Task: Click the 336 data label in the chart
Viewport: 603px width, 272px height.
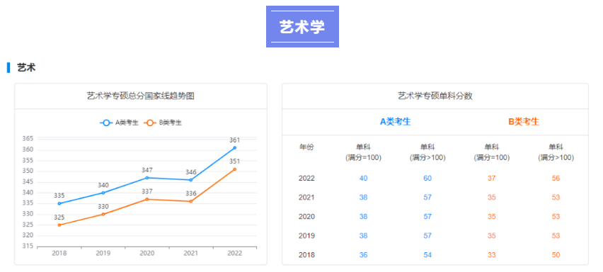Action: pos(191,193)
